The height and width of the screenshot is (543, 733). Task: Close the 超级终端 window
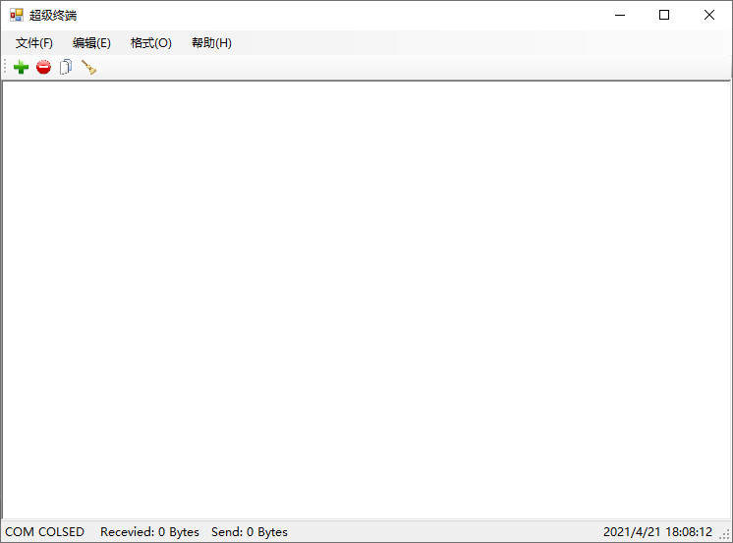[709, 15]
